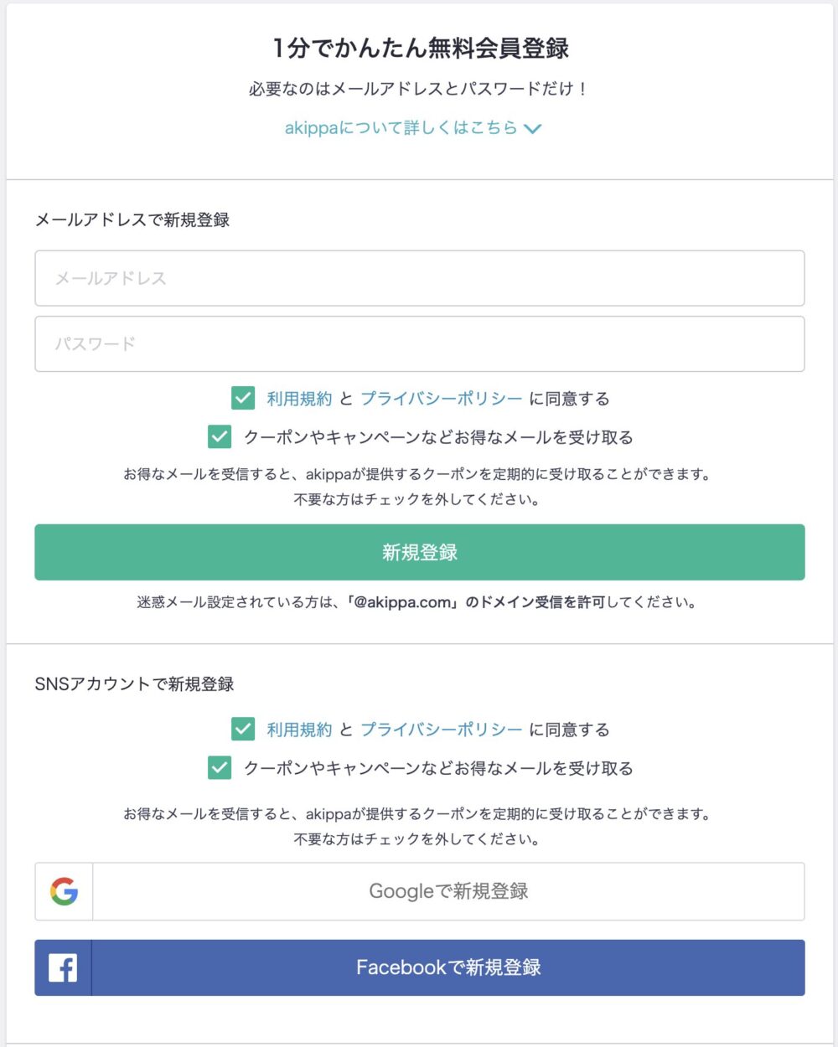Image resolution: width=838 pixels, height=1047 pixels.
Task: Click the 1分でかんたん無料会員登録 page title
Action: coord(418,48)
